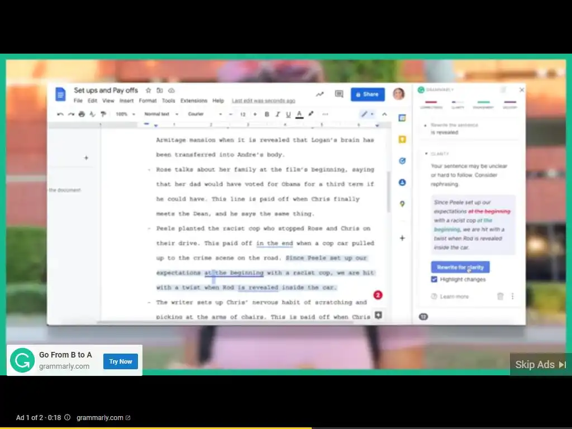This screenshot has width=572, height=429.
Task: Check the cloud document status icon
Action: (171, 90)
